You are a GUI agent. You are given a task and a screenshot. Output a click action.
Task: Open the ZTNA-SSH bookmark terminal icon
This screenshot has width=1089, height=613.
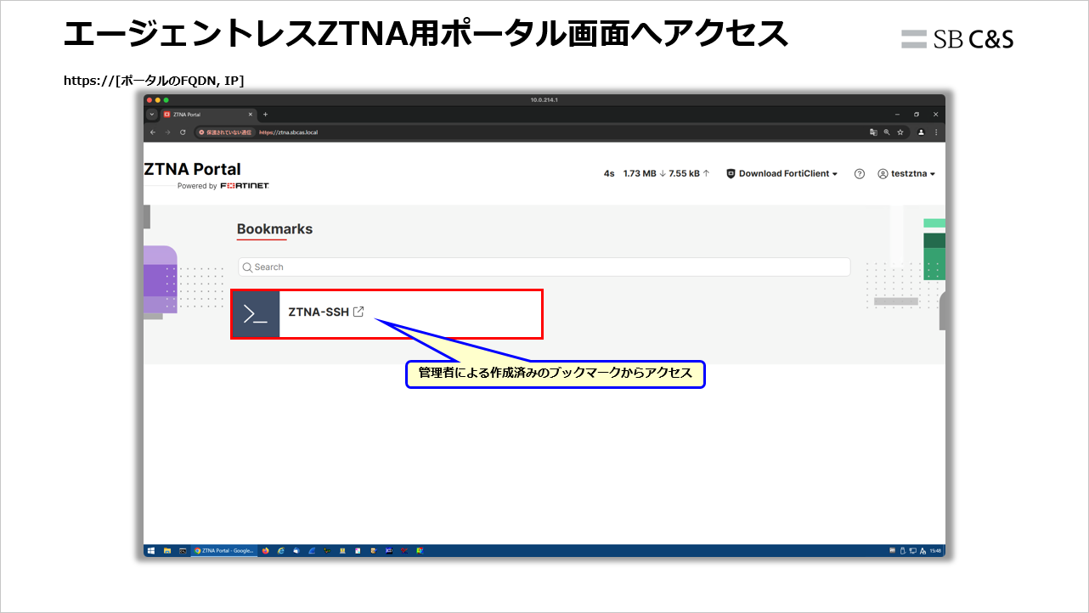(256, 314)
